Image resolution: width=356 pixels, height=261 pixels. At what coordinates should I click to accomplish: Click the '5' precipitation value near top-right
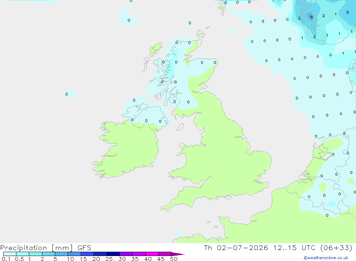(x=347, y=12)
